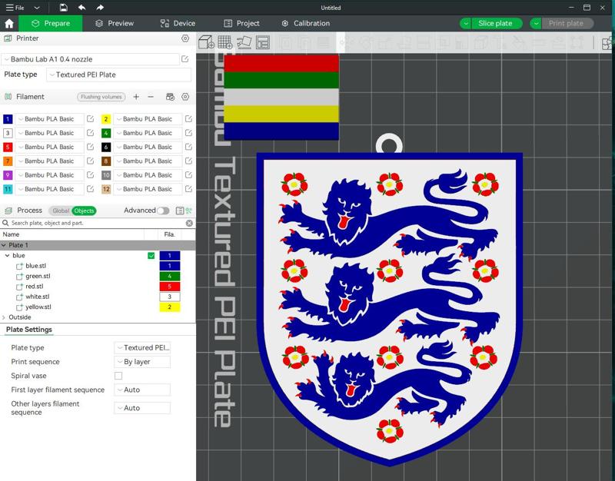Enable the Spiral vase checkbox
The width and height of the screenshot is (615, 481).
(118, 376)
